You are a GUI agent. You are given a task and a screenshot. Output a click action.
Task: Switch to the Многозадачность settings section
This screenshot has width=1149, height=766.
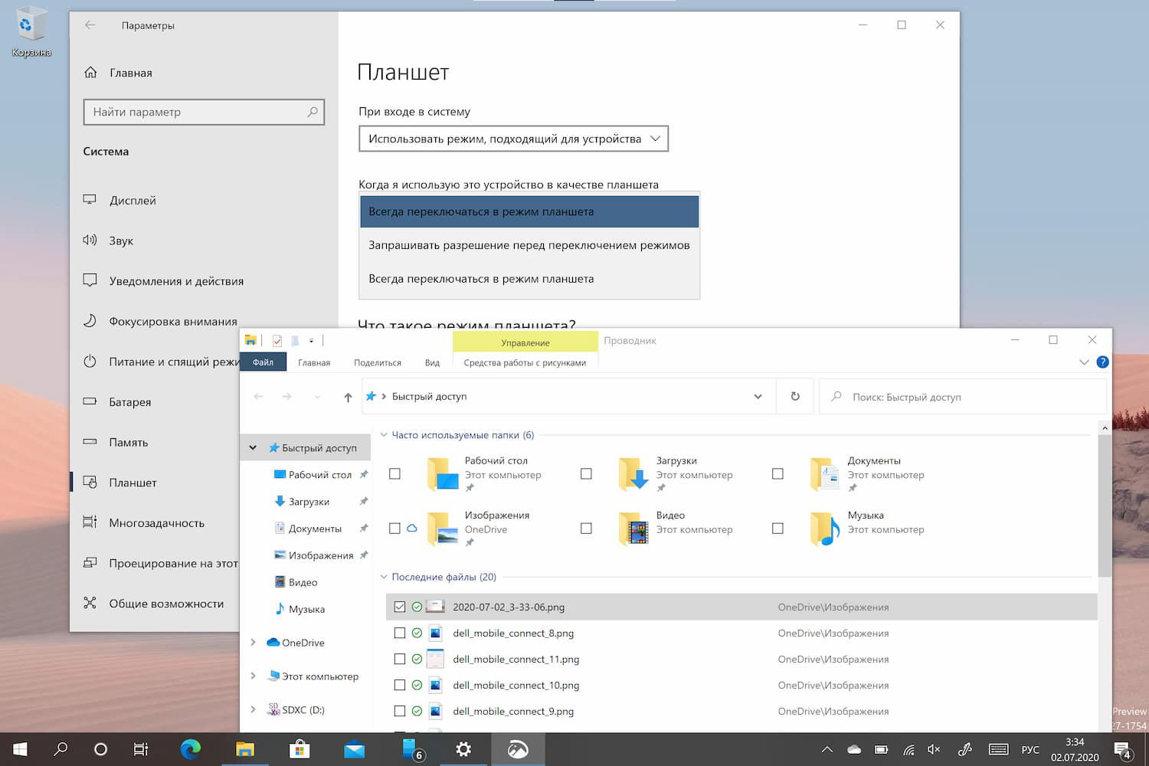156,522
